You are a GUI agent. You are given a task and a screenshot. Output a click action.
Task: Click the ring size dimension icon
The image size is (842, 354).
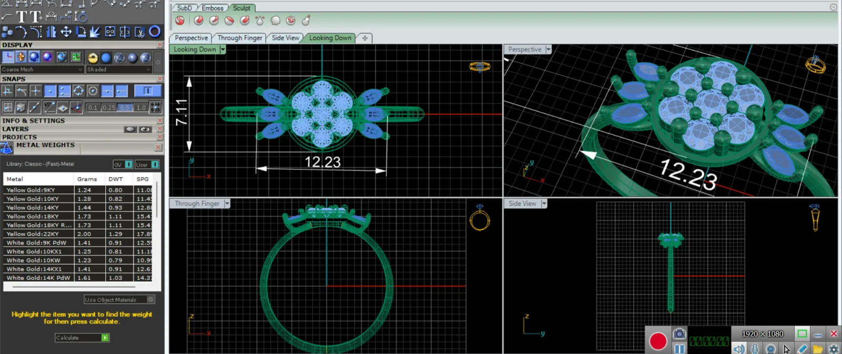pyautogui.click(x=81, y=17)
